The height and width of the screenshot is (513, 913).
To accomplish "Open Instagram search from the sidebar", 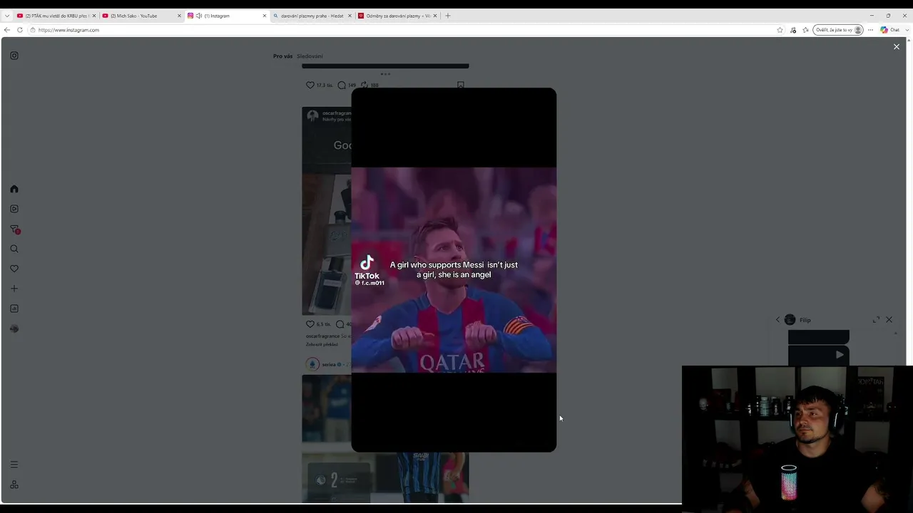I will coord(14,249).
